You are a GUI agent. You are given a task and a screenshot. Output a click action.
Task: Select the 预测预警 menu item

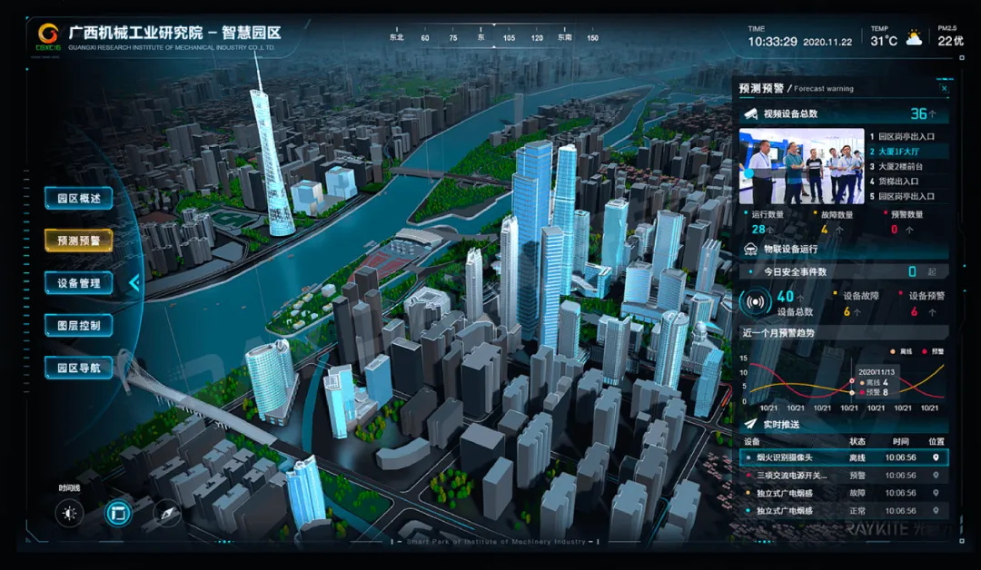pos(79,241)
